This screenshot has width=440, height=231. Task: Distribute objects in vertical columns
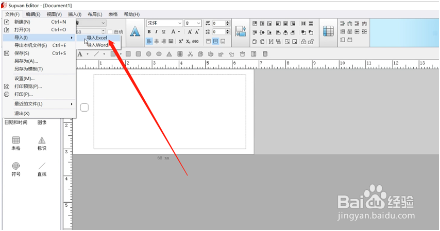303,24
